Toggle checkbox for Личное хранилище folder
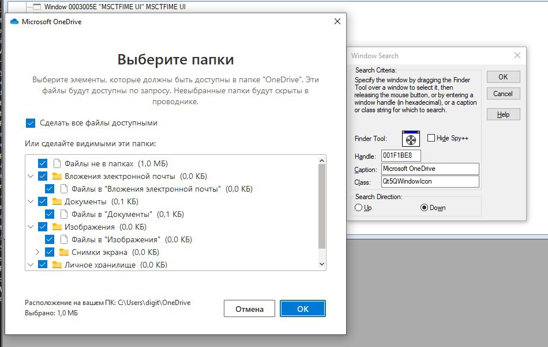 (43, 264)
